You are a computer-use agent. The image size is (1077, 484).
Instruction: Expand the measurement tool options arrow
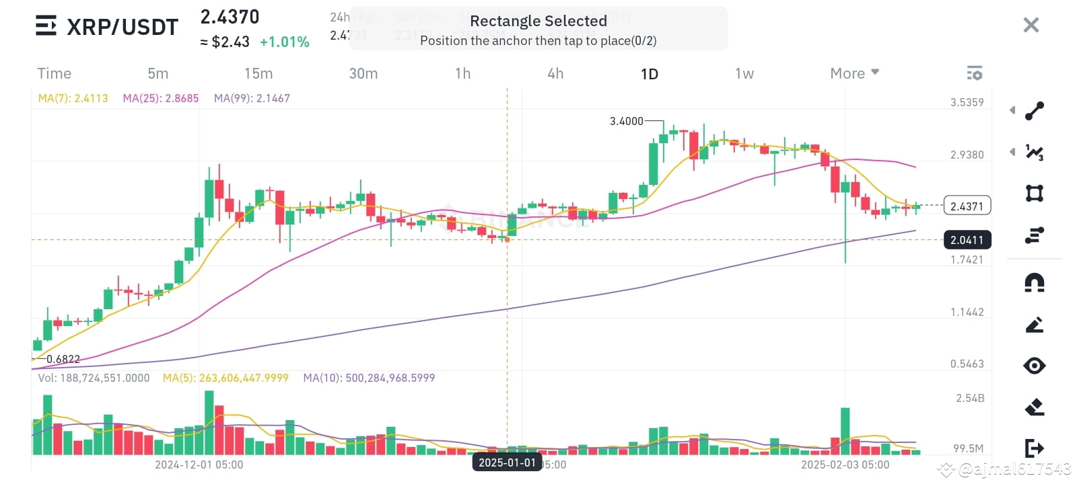click(1012, 152)
